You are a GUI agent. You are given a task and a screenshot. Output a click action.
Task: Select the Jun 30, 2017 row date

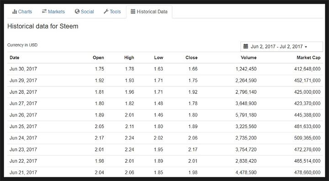point(23,69)
